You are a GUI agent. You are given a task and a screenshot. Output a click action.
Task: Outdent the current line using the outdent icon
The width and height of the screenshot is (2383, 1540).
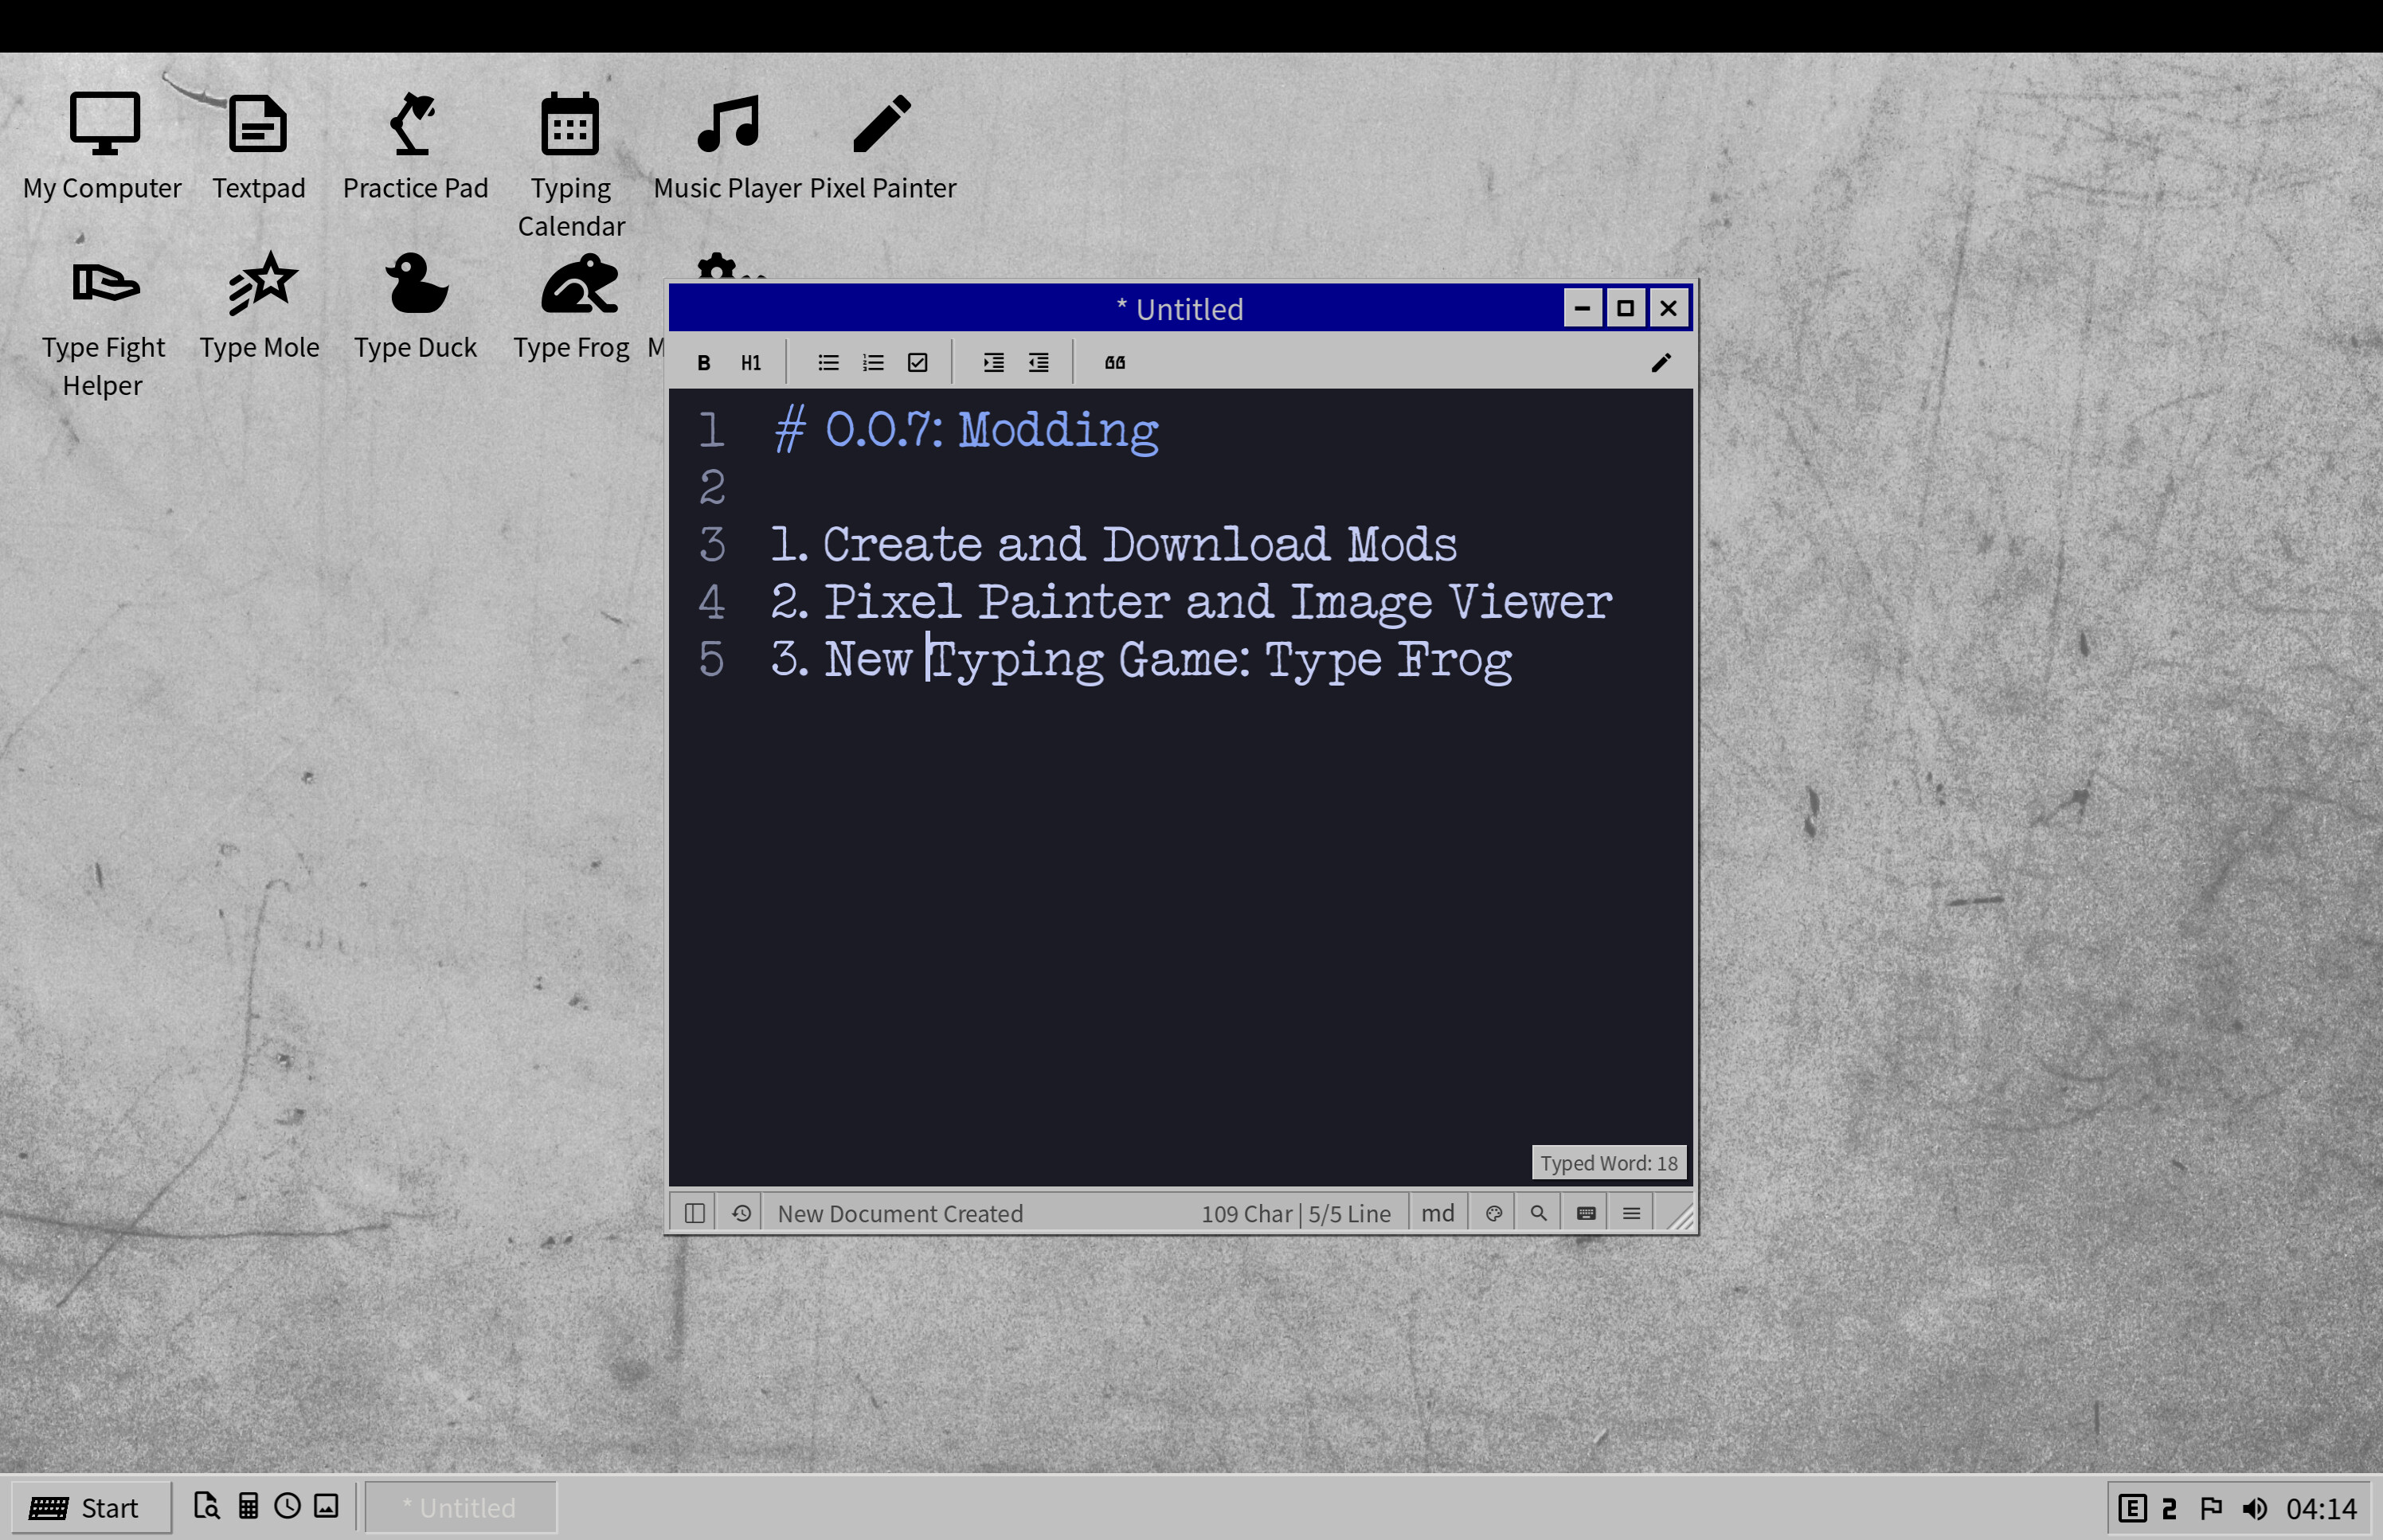(x=1040, y=362)
